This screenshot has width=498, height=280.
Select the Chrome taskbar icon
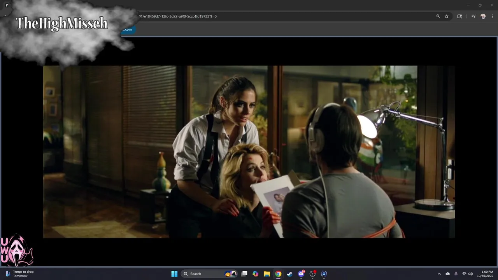[278, 274]
